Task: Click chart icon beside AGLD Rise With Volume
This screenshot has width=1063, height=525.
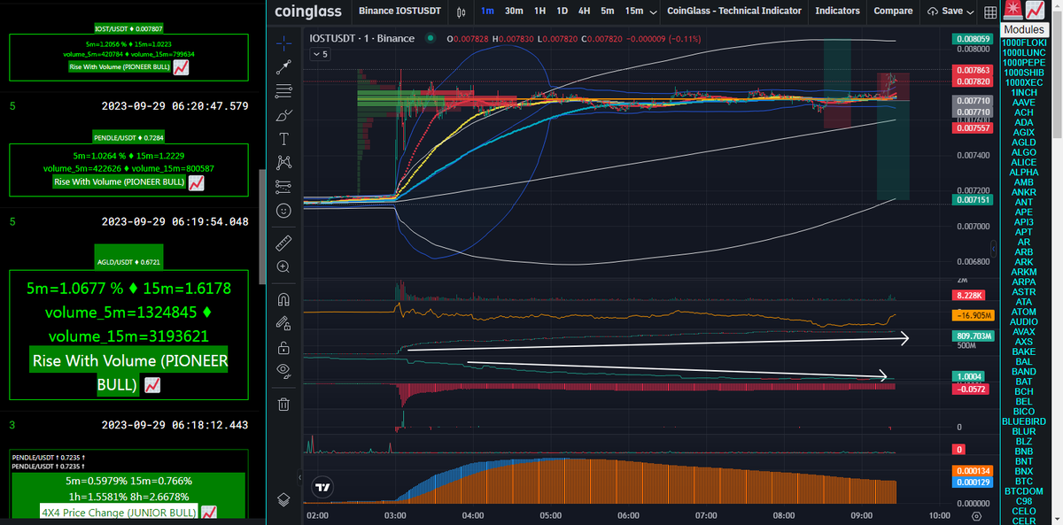Action: [x=151, y=385]
